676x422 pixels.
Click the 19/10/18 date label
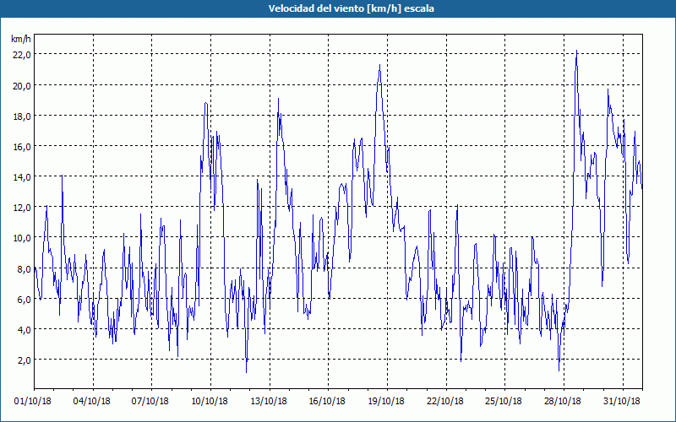point(386,401)
